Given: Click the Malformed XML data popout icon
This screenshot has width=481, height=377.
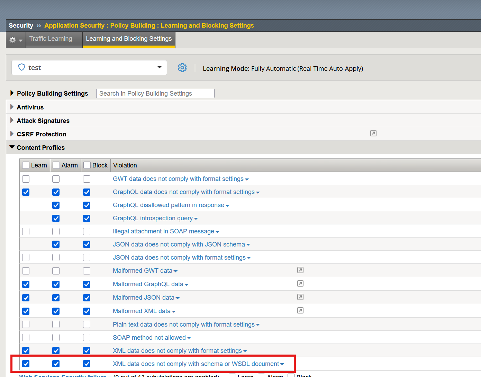Looking at the screenshot, I should [300, 310].
